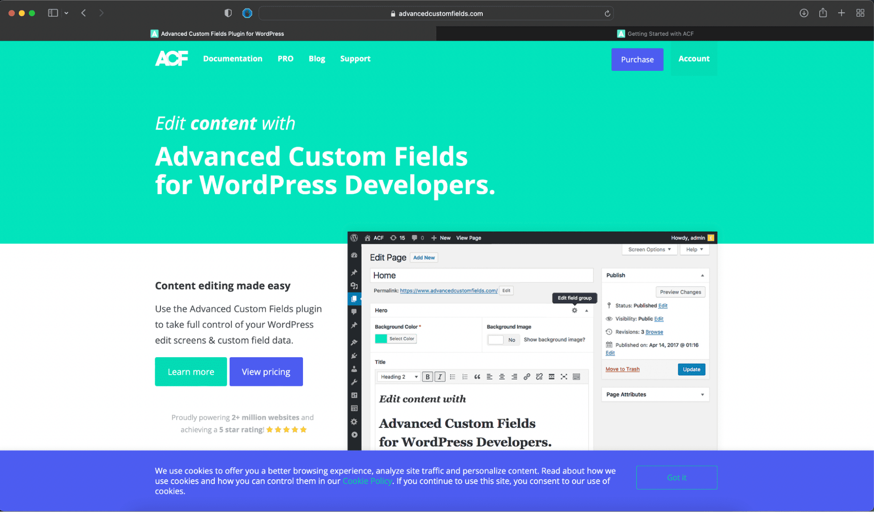Open the Account page
This screenshot has width=874, height=512.
point(694,59)
